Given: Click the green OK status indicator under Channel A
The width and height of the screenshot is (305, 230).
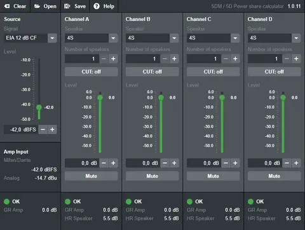Looking at the screenshot, I should click(68, 201).
